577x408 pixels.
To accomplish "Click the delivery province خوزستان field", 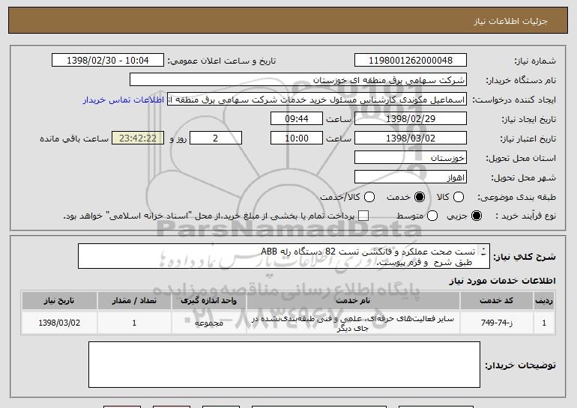I will (409, 158).
